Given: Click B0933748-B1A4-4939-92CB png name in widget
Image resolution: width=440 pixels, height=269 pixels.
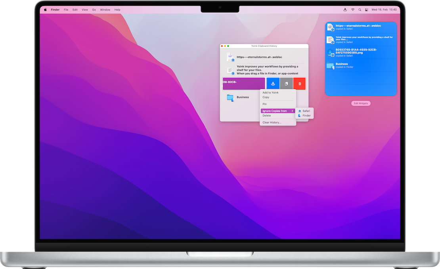Looking at the screenshot, I should (x=356, y=51).
